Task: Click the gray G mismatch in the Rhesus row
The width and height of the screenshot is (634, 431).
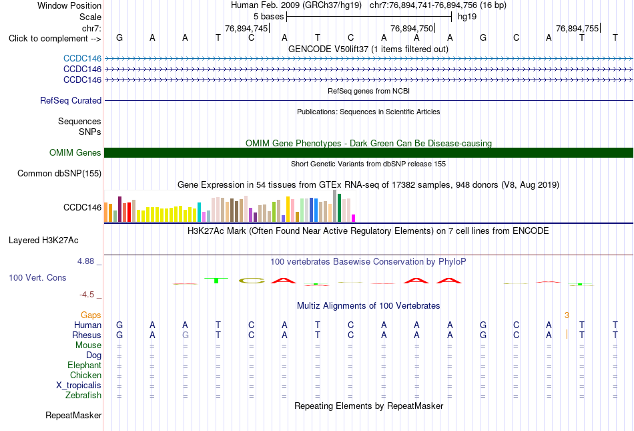Action: point(185,335)
